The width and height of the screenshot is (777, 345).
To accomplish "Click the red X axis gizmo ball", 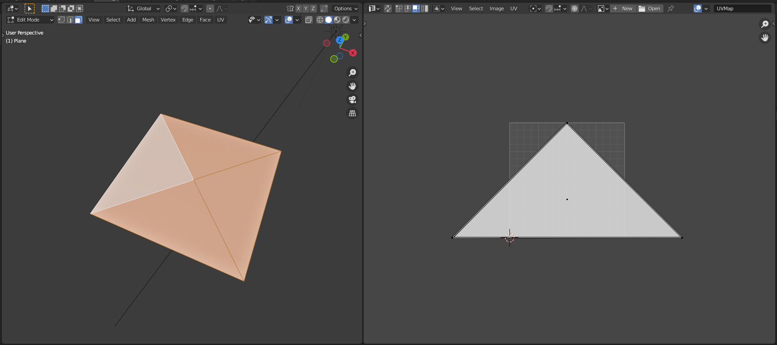I will coord(353,53).
